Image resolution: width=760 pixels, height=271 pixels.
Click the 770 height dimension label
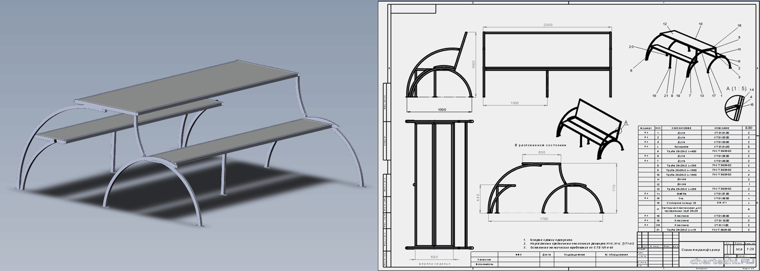tap(615, 187)
